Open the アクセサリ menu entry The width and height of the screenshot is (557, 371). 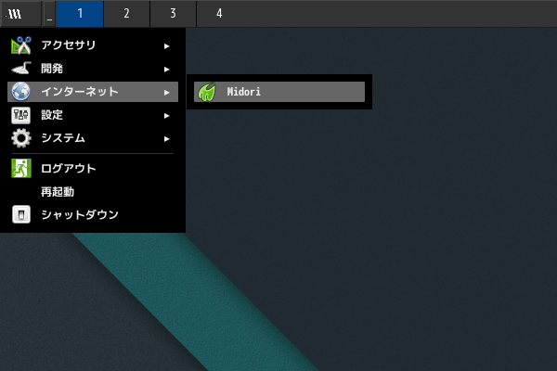click(93, 45)
